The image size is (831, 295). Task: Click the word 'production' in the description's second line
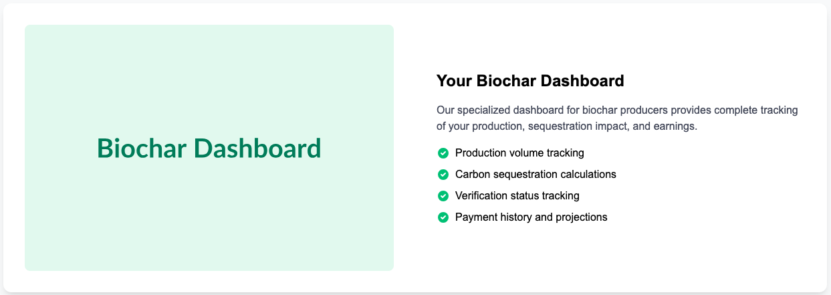pos(492,126)
